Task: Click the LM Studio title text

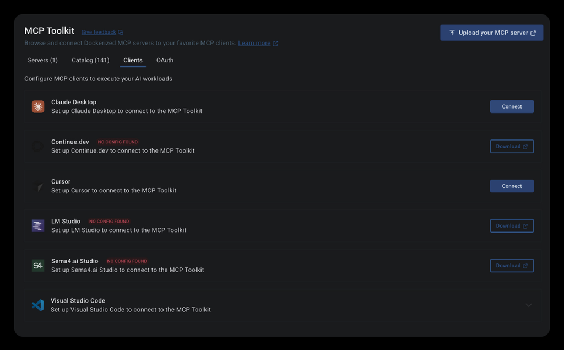Action: pyautogui.click(x=66, y=222)
